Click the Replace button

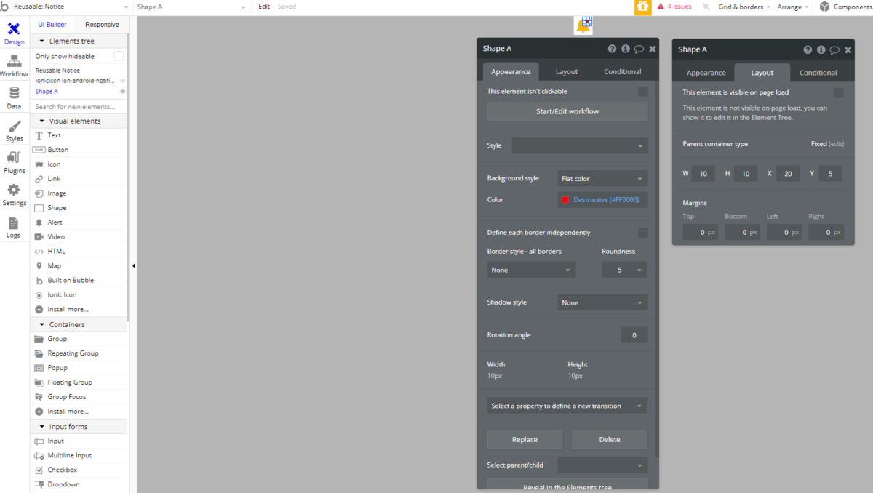[525, 439]
